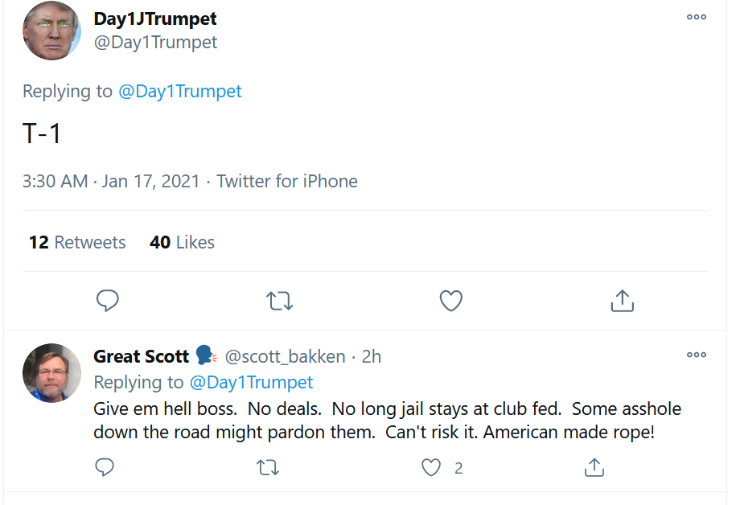The image size is (740, 505).
Task: Open the Day1JTrumpet profile picture
Action: pyautogui.click(x=52, y=31)
